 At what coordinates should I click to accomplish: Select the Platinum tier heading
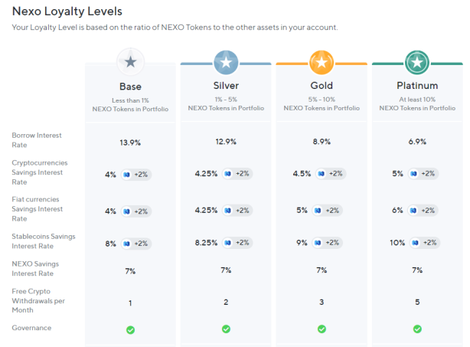pos(417,86)
